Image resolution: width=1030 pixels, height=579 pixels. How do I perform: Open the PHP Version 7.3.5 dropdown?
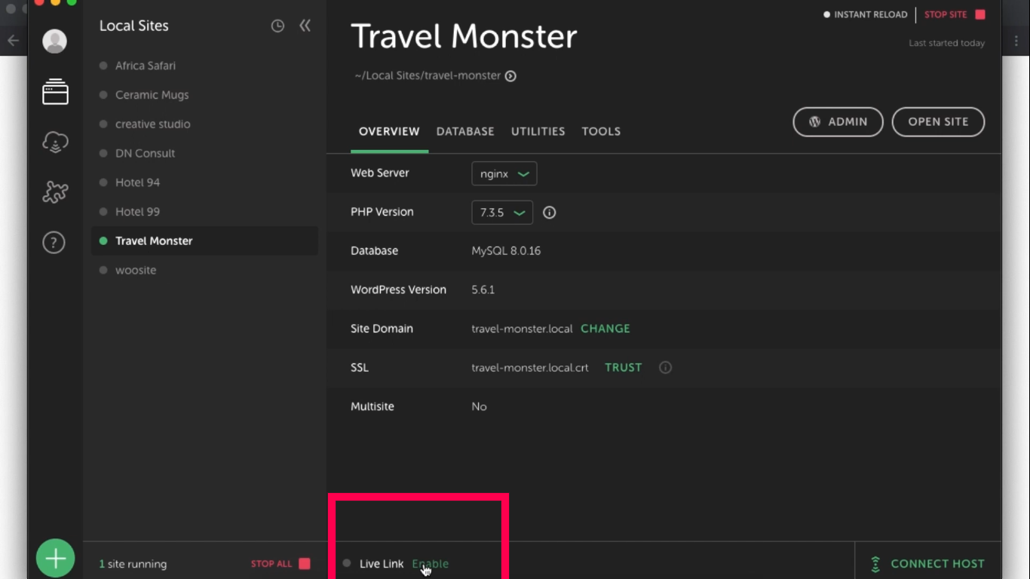pos(502,213)
